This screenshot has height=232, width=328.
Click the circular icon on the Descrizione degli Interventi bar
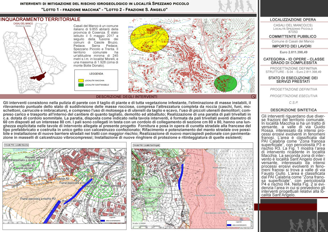pos(253,96)
